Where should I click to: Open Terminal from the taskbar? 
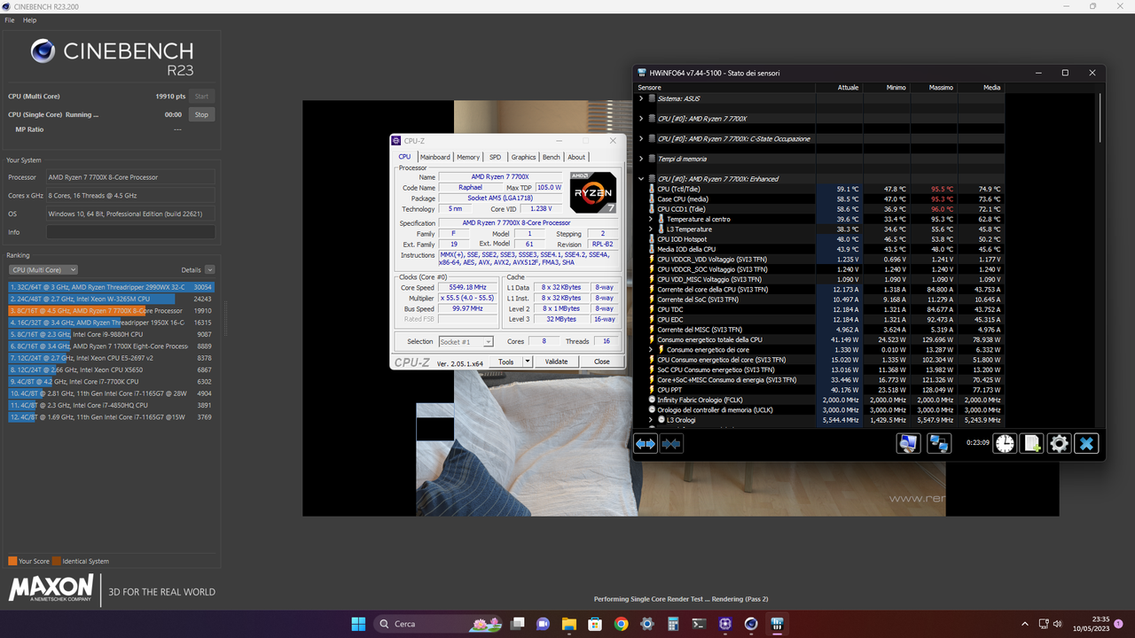coord(700,624)
